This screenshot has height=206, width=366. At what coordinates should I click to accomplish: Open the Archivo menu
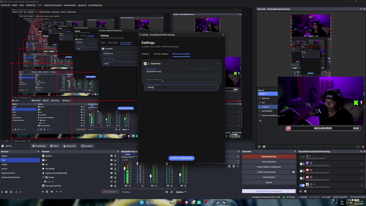5,5
